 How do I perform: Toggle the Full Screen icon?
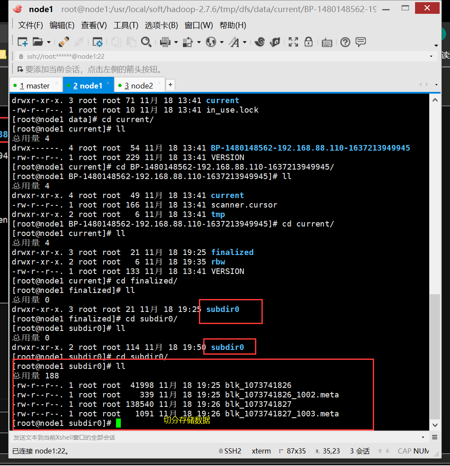pyautogui.click(x=293, y=42)
